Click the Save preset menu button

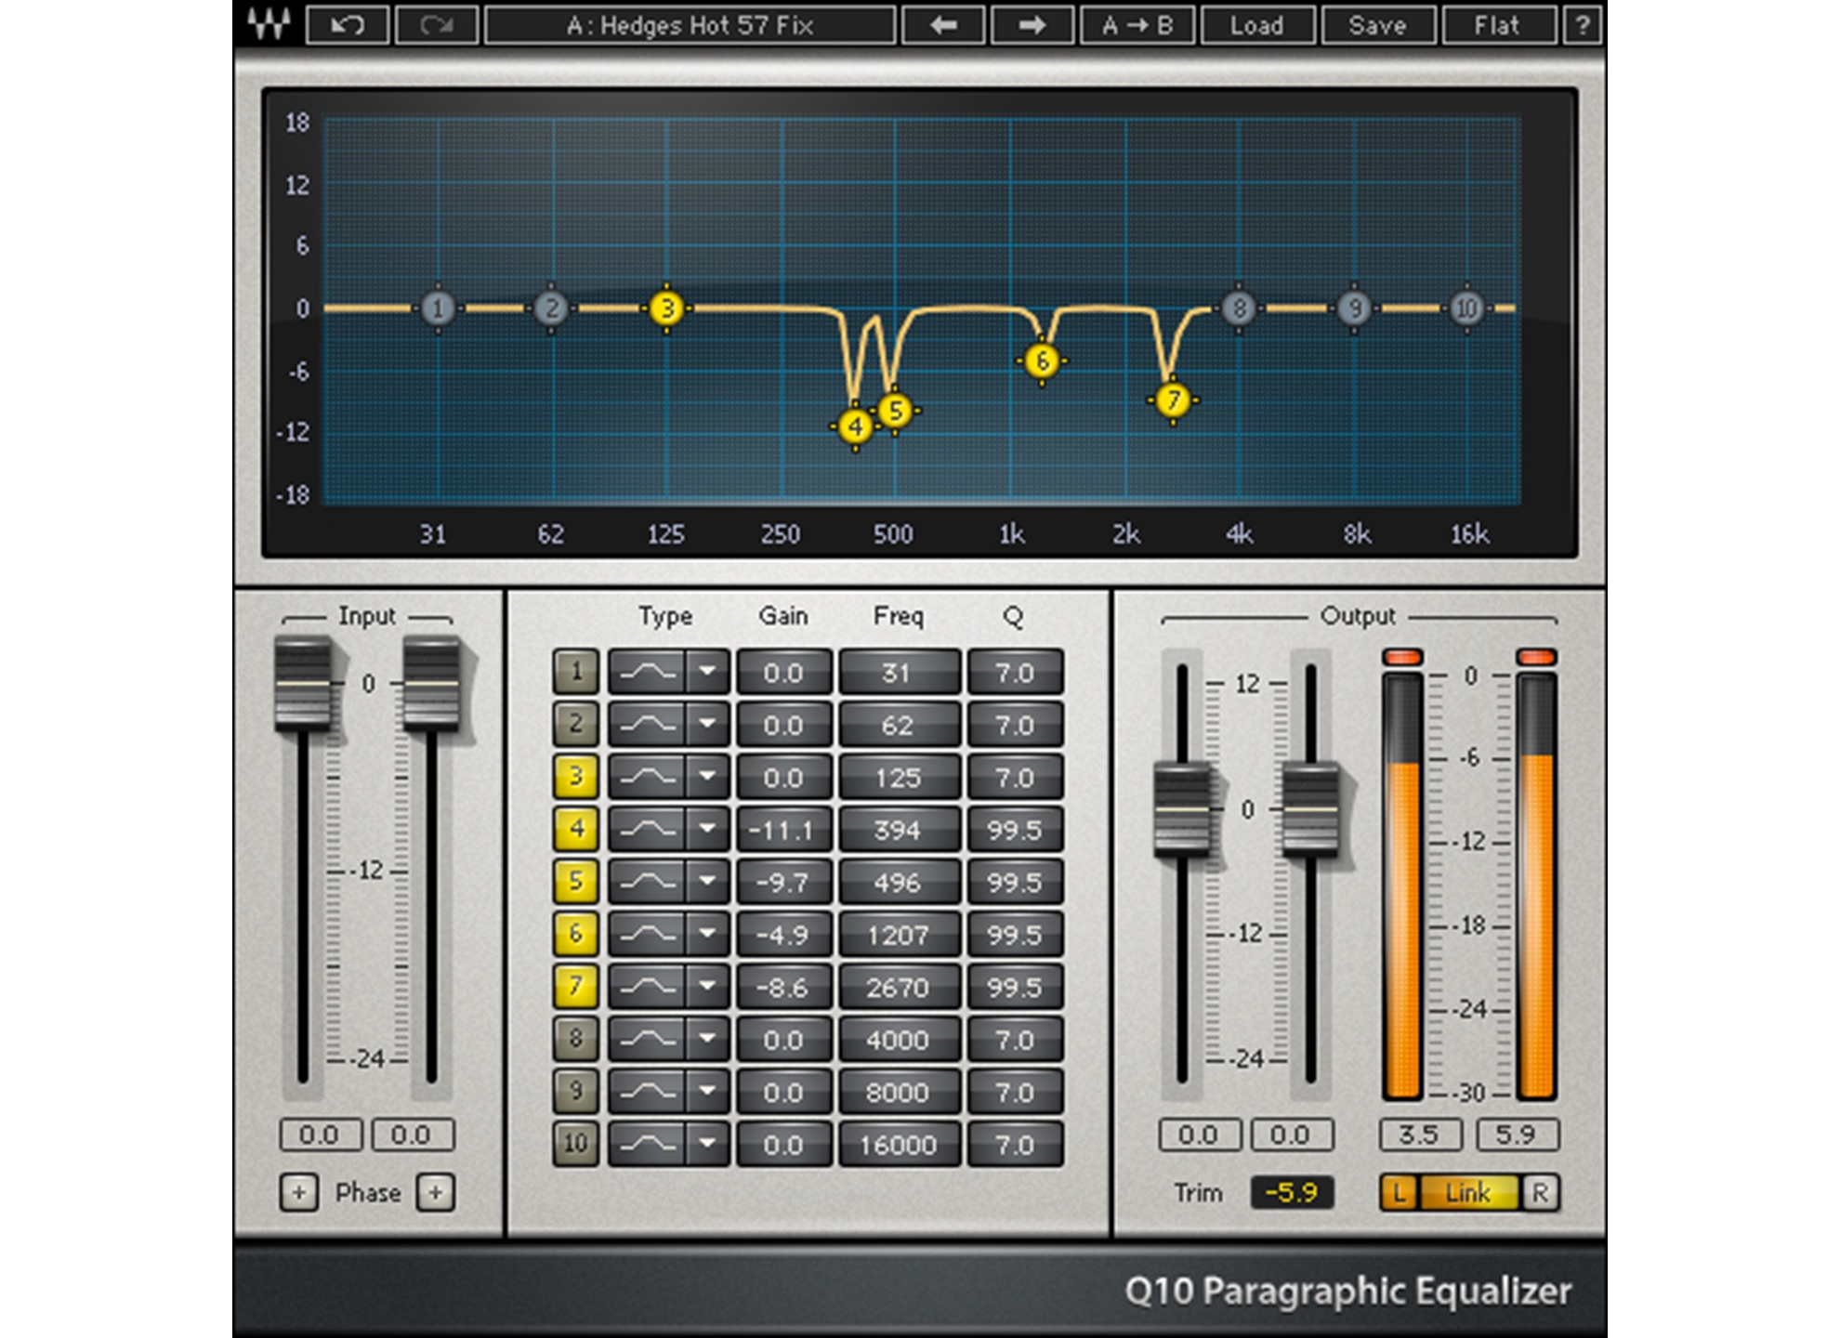1377,25
